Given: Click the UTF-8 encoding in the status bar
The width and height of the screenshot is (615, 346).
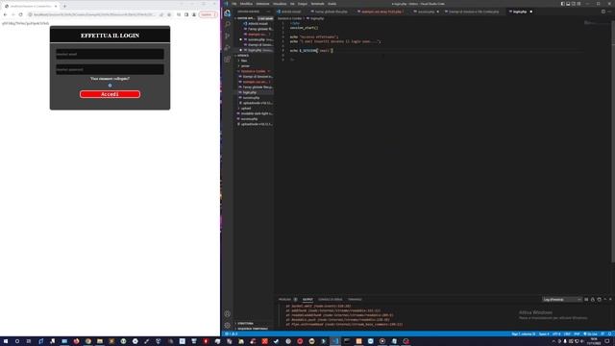Looking at the screenshot, I should (x=556, y=334).
